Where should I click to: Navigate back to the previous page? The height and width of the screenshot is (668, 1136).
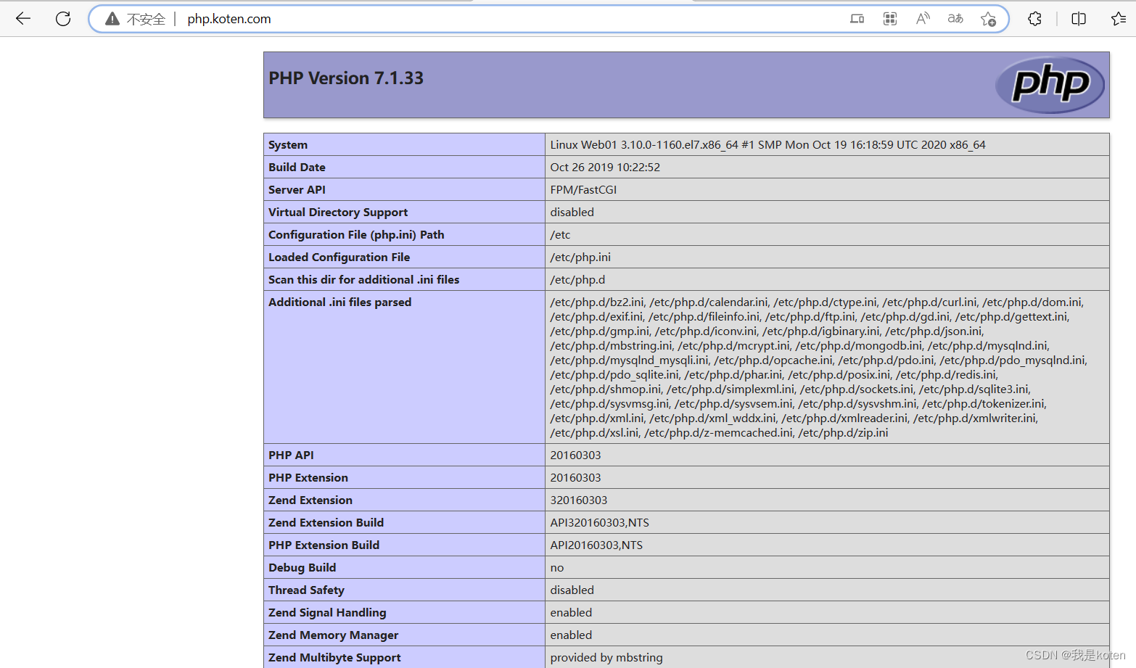point(22,18)
